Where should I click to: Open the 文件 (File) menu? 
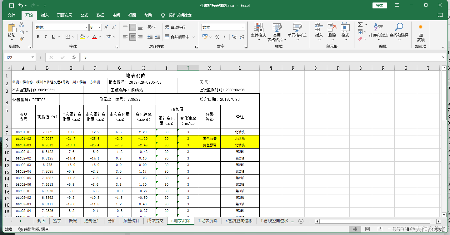(x=12, y=15)
